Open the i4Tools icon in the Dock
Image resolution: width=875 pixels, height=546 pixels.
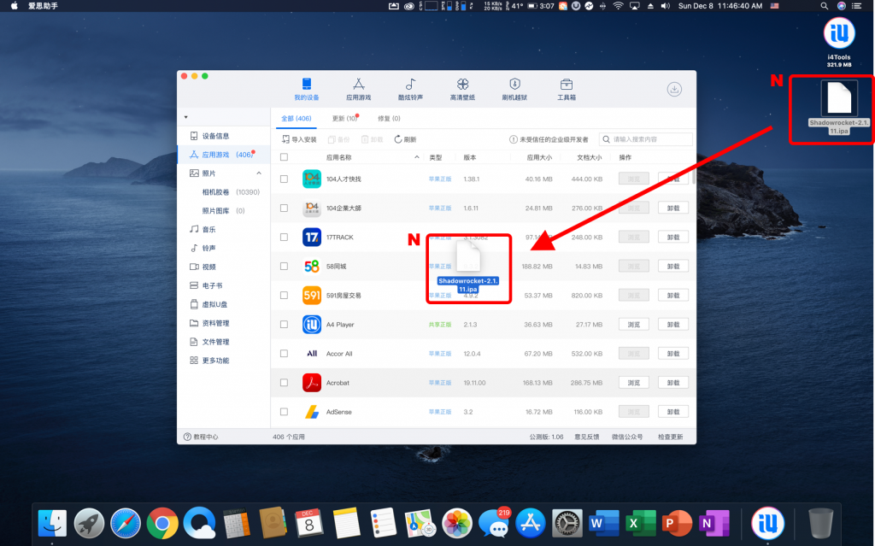coord(768,523)
